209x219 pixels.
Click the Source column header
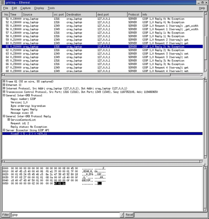pos(37,15)
